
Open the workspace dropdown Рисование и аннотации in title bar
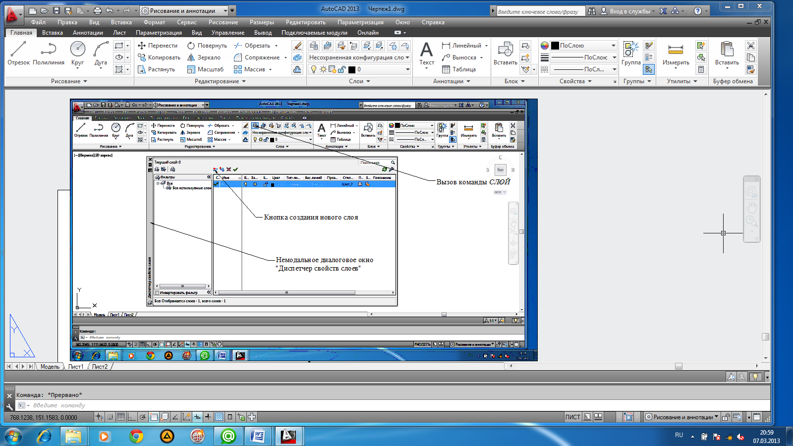[x=184, y=10]
